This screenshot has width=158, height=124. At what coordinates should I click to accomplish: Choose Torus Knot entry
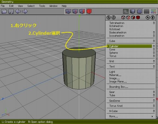[116, 106]
